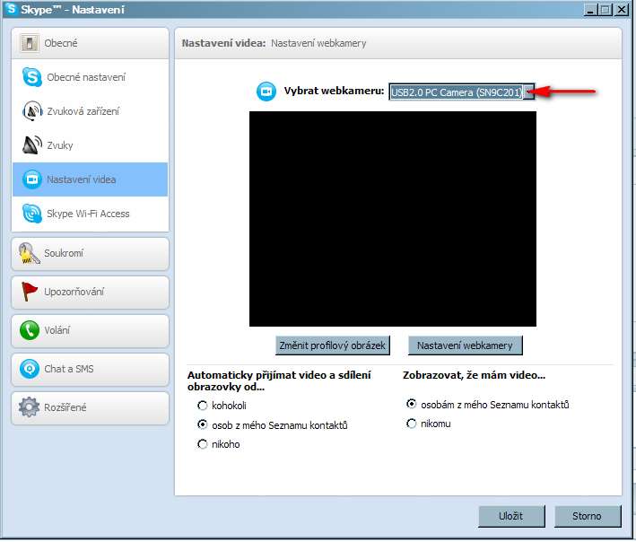Click the Skype Wi-Fi Access icon
This screenshot has width=636, height=542.
[x=32, y=214]
